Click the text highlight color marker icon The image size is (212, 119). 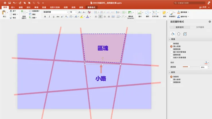tap(82, 17)
